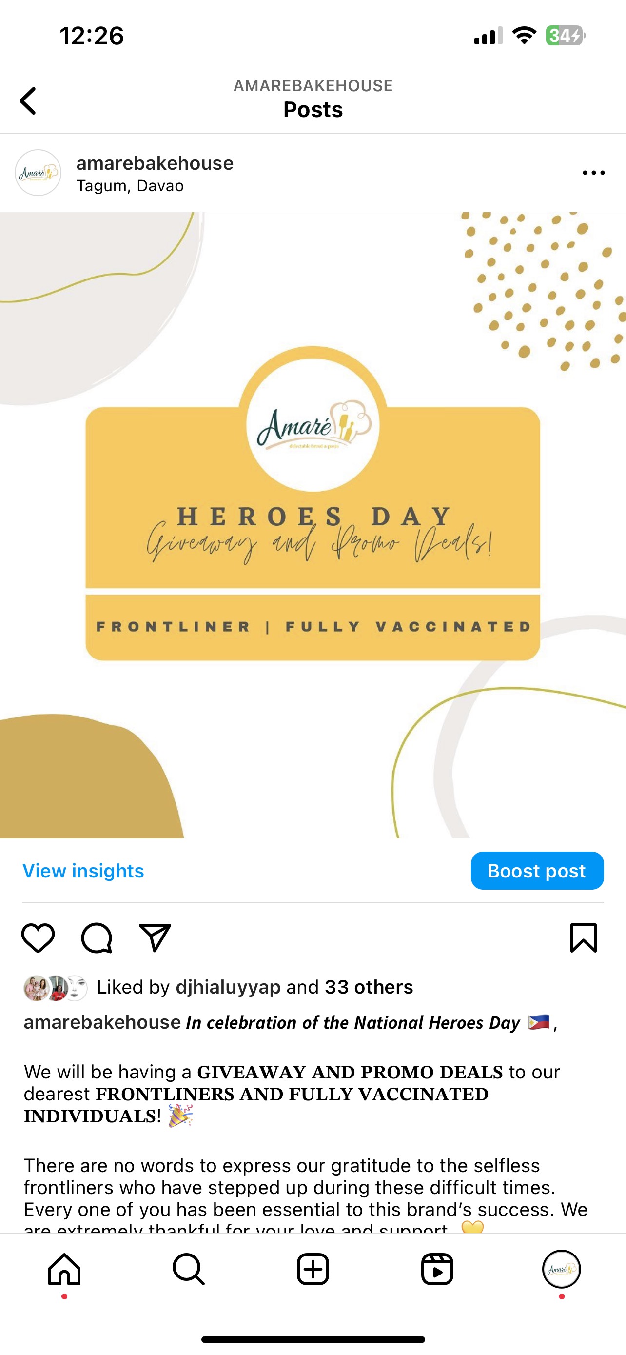This screenshot has height=1355, width=626.
Task: Create new post with plus icon
Action: click(x=313, y=1269)
